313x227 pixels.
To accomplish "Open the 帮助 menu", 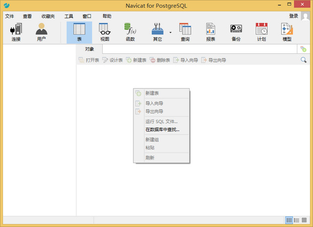I will 107,16.
